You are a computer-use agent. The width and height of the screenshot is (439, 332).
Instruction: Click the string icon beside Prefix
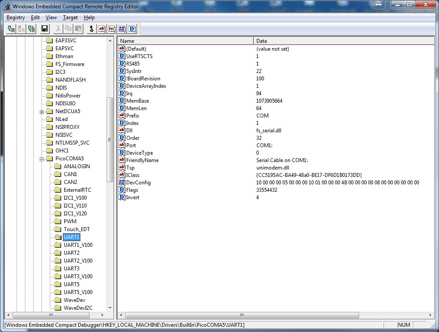[122, 116]
